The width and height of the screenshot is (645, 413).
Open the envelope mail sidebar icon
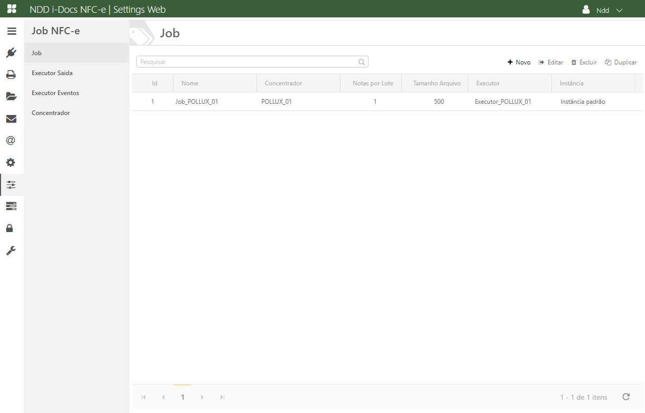pyautogui.click(x=11, y=119)
